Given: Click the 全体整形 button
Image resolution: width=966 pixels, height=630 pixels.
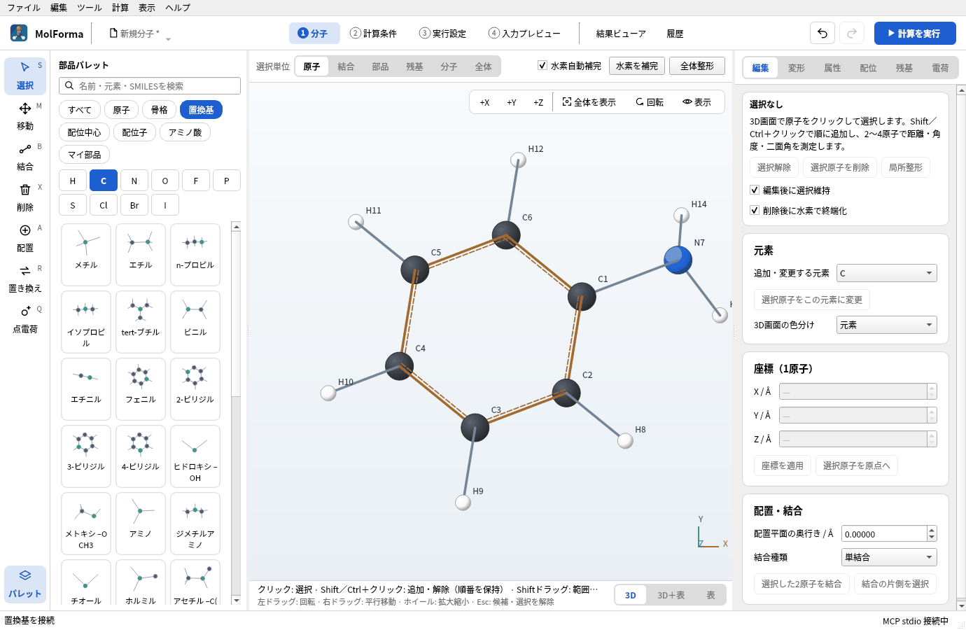Looking at the screenshot, I should point(697,66).
